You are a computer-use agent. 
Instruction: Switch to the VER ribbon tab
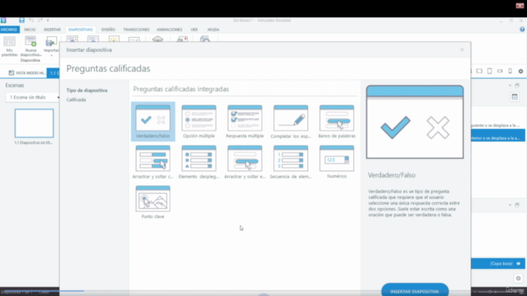(194, 30)
